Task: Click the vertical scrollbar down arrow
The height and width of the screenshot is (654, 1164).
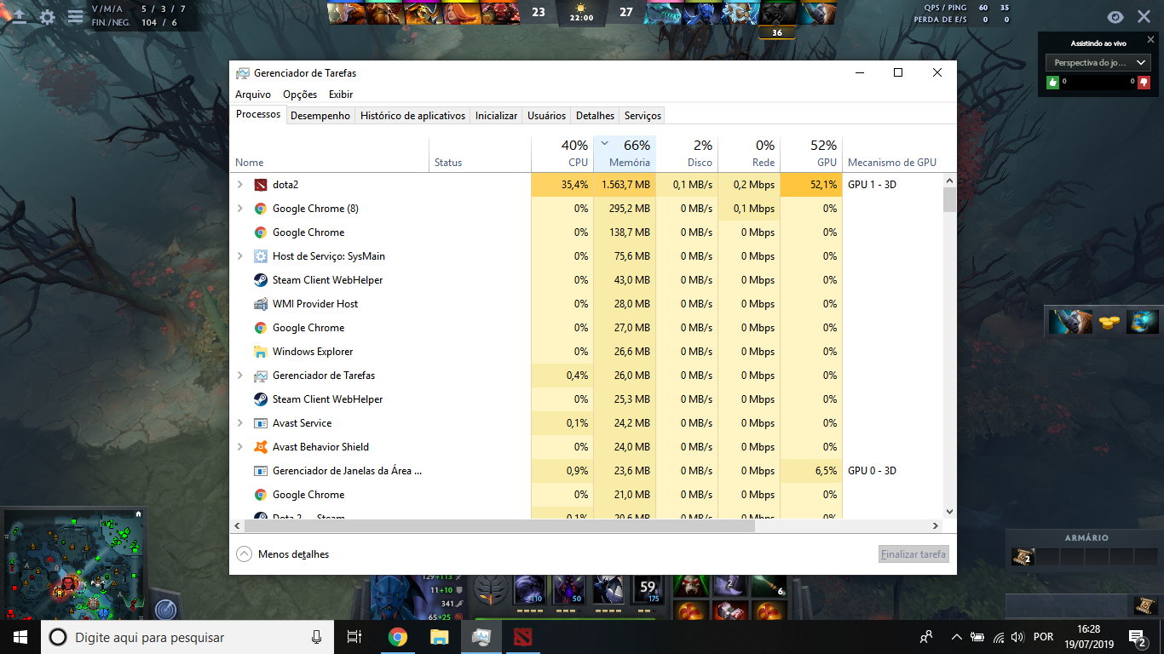Action: pyautogui.click(x=949, y=511)
